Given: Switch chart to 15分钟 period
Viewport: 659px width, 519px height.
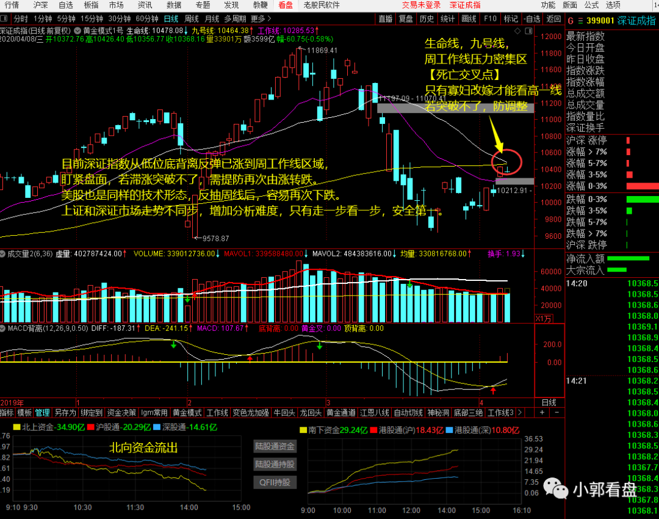Looking at the screenshot, I should click(92, 18).
